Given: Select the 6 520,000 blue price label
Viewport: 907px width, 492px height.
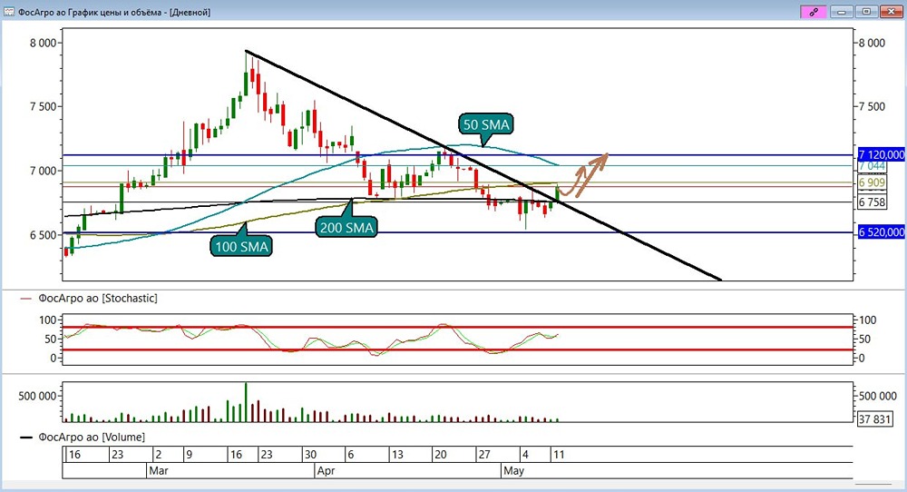Looking at the screenshot, I should coord(881,232).
